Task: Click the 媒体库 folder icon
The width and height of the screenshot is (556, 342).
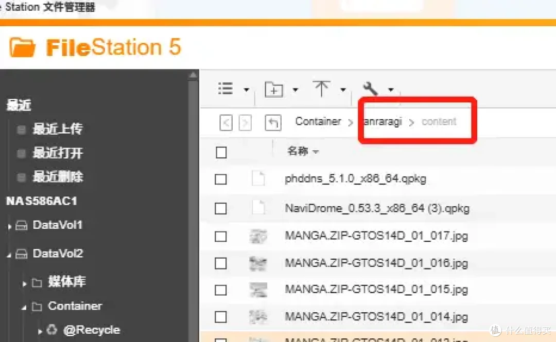Action: (x=37, y=282)
